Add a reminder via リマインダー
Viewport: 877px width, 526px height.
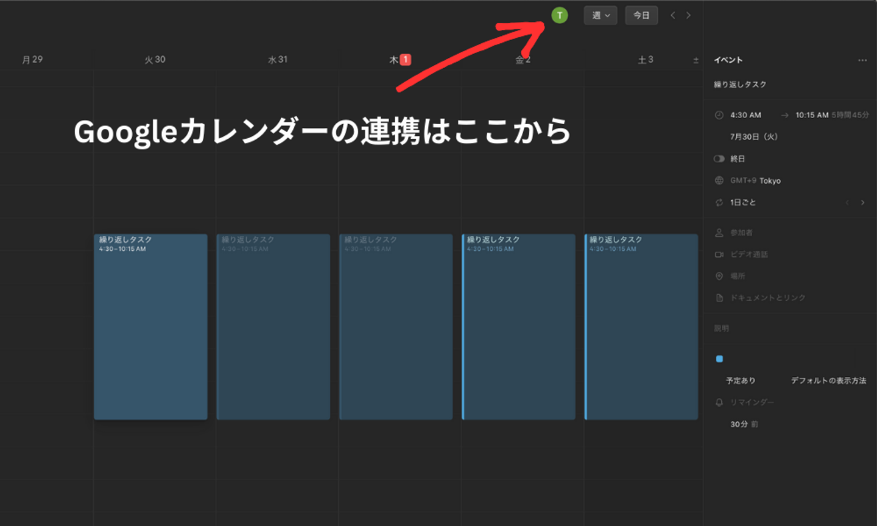point(752,402)
